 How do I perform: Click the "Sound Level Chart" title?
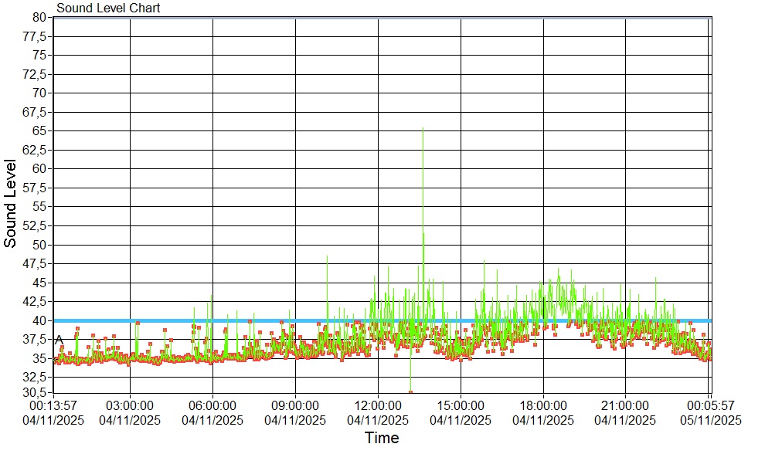point(108,8)
